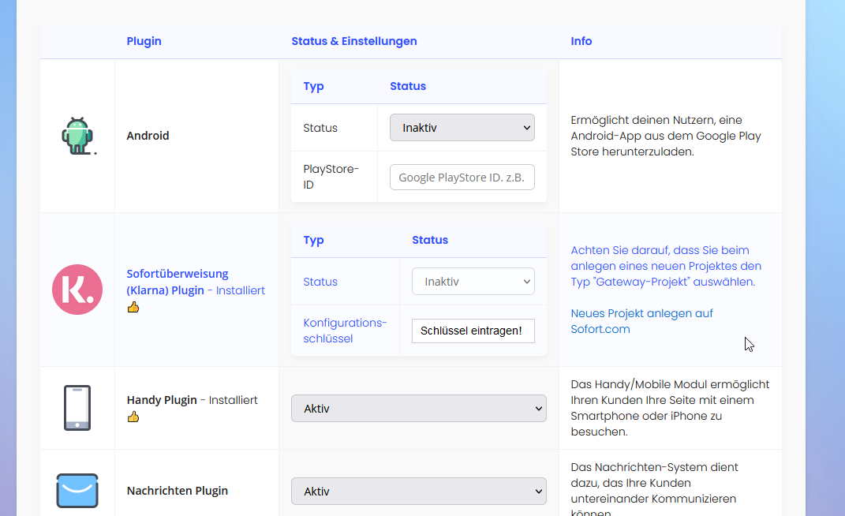Screen dimensions: 845x516
Task: Click the Google PlayStore ID input field
Action: click(x=462, y=178)
